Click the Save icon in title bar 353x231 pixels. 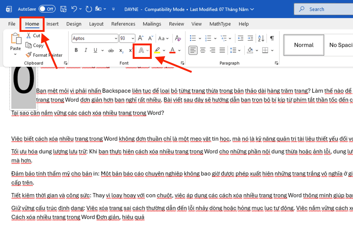(63, 9)
